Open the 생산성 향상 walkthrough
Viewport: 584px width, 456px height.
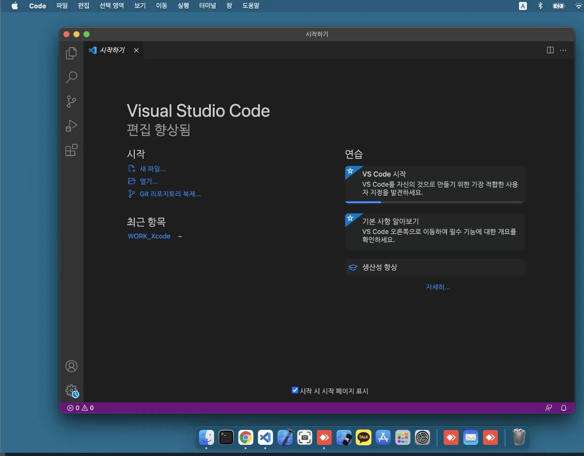pos(435,267)
